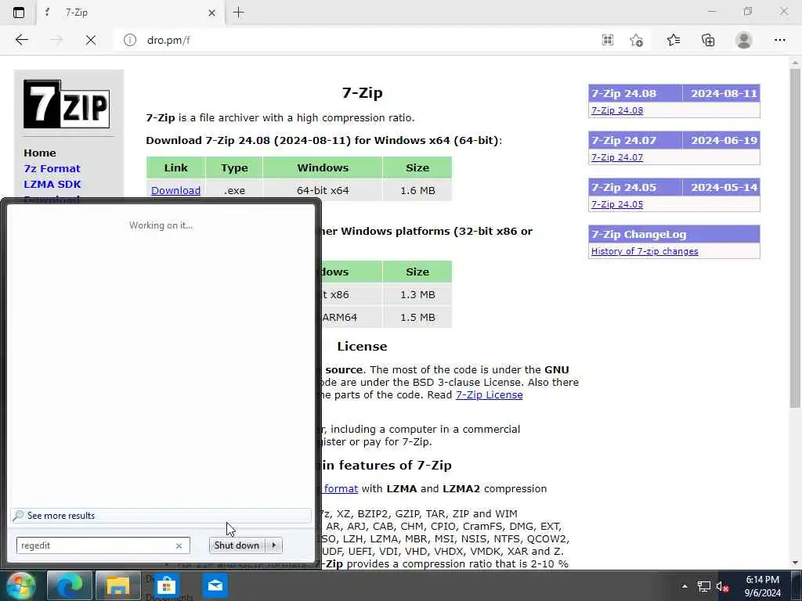Clear the Start menu search text

tap(179, 545)
